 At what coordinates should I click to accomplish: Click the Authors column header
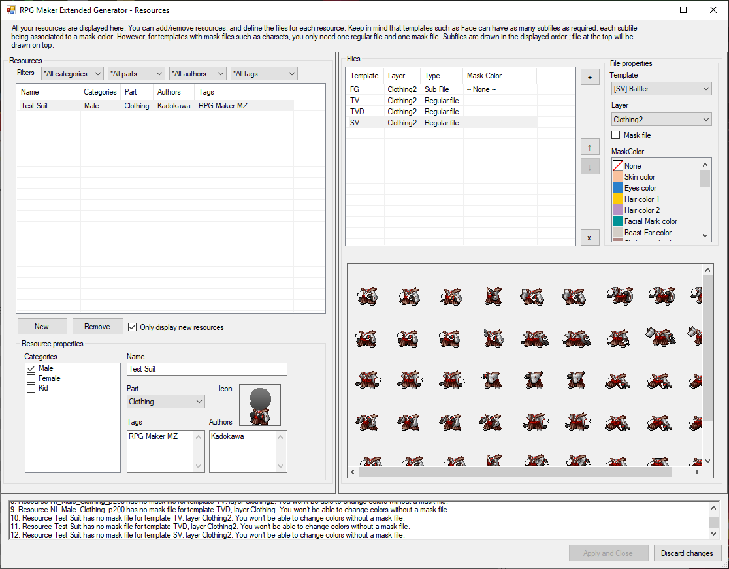click(174, 92)
